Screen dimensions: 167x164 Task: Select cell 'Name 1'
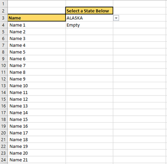coord(36,25)
